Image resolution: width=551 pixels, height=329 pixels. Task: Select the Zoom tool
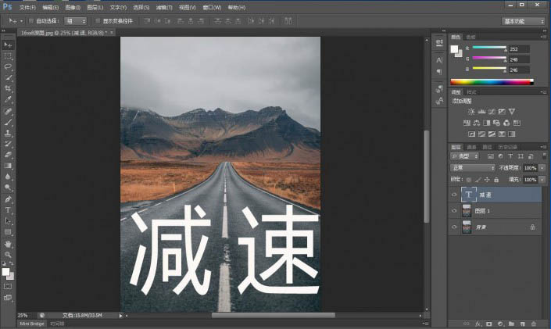pyautogui.click(x=8, y=255)
